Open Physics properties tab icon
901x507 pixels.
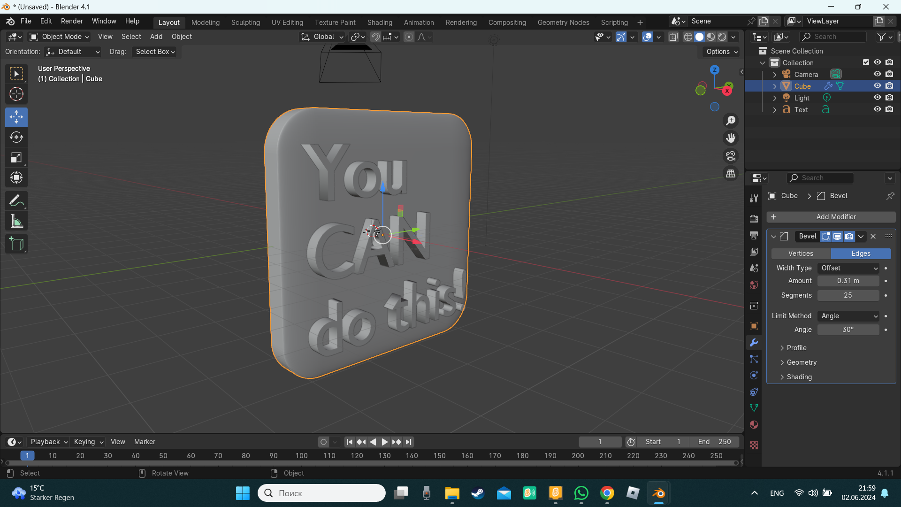tap(754, 376)
